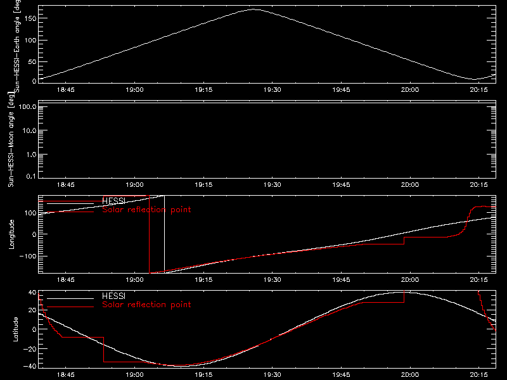Select the HESSI legend label in Longitude plot
This screenshot has width=507, height=380.
tap(113, 201)
